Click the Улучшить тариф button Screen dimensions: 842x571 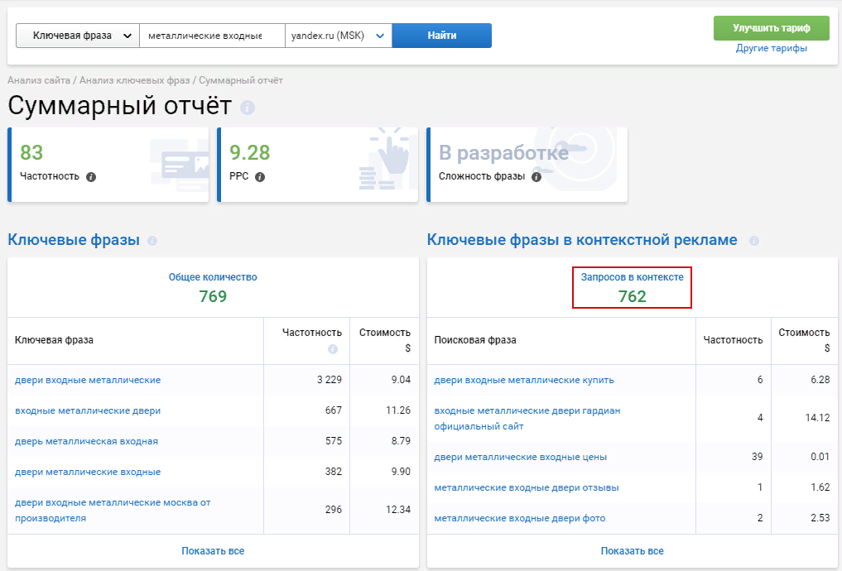771,28
